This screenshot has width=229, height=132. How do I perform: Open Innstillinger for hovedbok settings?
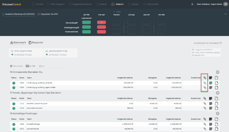(x=207, y=43)
